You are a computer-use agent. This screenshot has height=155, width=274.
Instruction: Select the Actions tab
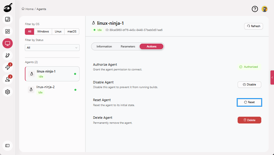151,47
